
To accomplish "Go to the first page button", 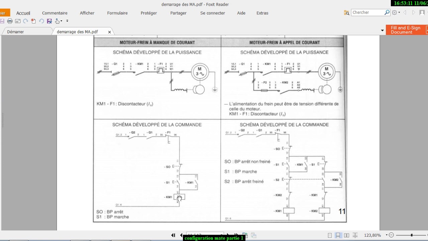I will (x=173, y=235).
